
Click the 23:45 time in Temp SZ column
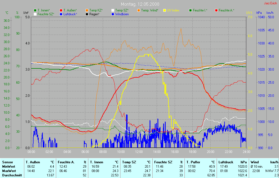[128, 171]
